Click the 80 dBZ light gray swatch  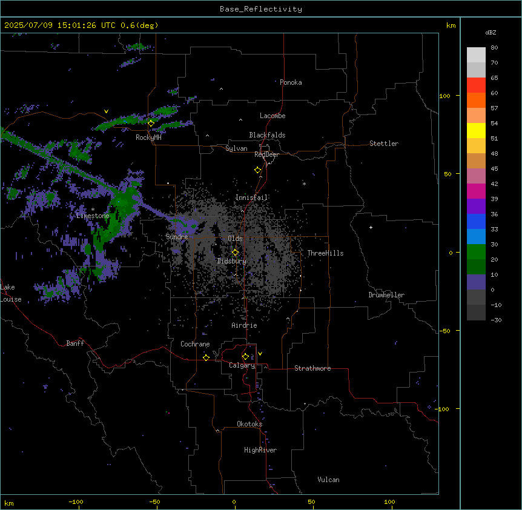click(x=476, y=55)
